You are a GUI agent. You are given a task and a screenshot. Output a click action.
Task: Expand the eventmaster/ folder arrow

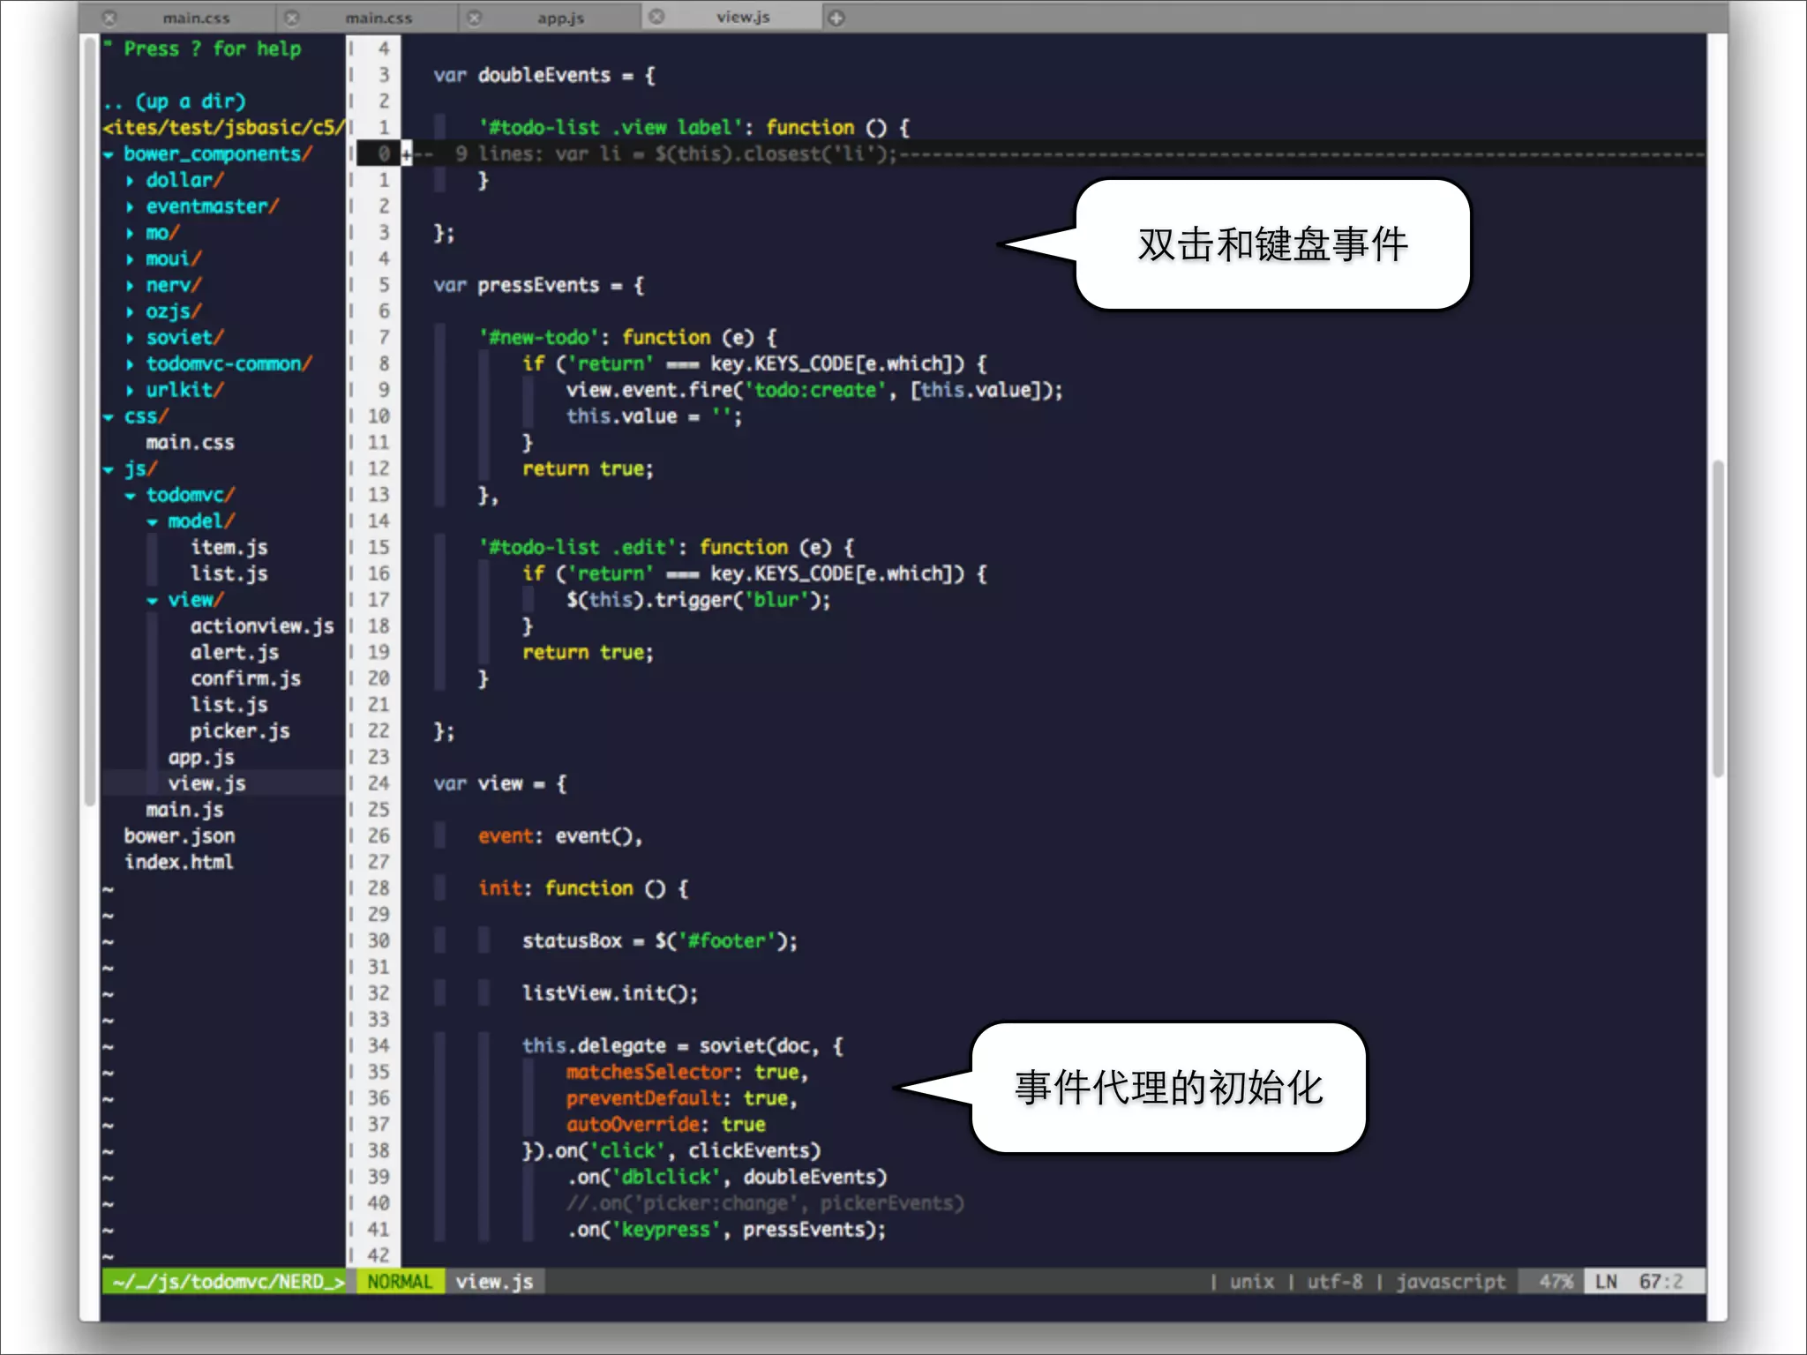tap(131, 207)
